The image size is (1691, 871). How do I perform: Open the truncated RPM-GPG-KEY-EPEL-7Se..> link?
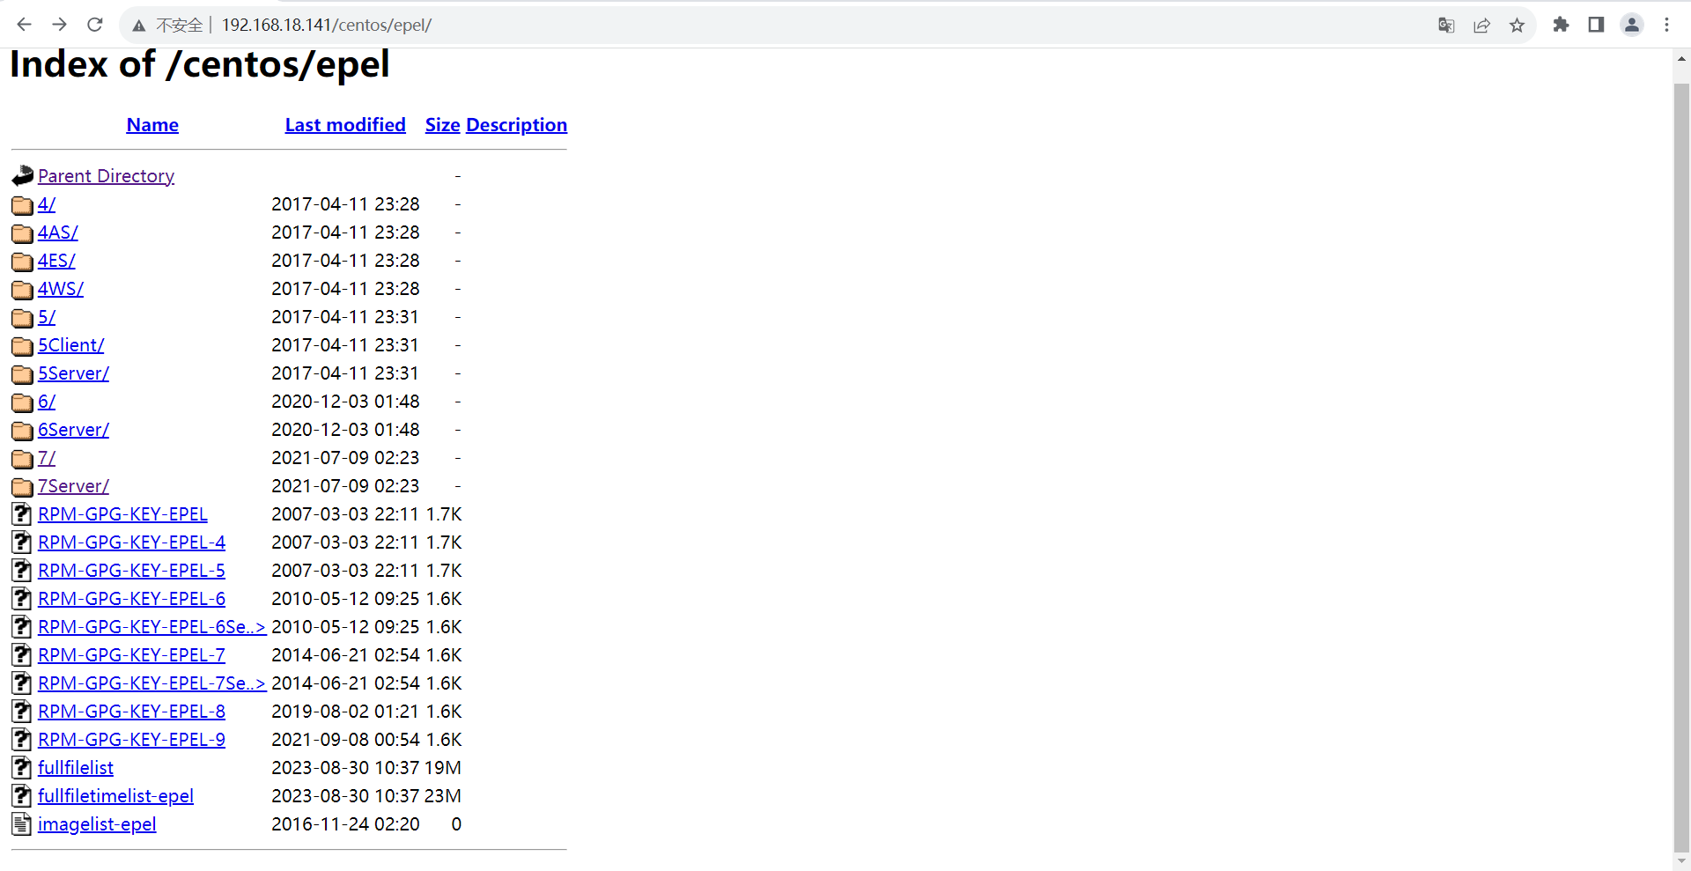151,683
